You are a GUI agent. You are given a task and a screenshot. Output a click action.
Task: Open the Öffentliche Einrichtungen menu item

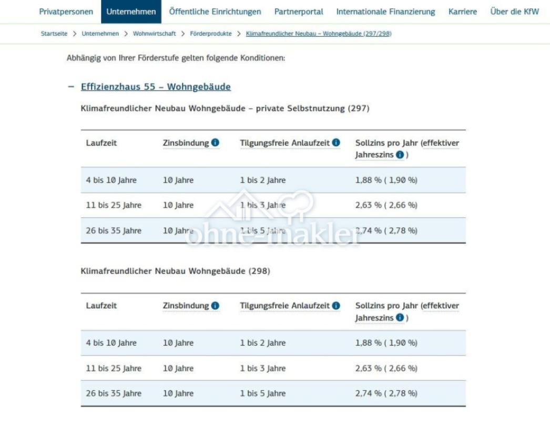click(x=214, y=11)
